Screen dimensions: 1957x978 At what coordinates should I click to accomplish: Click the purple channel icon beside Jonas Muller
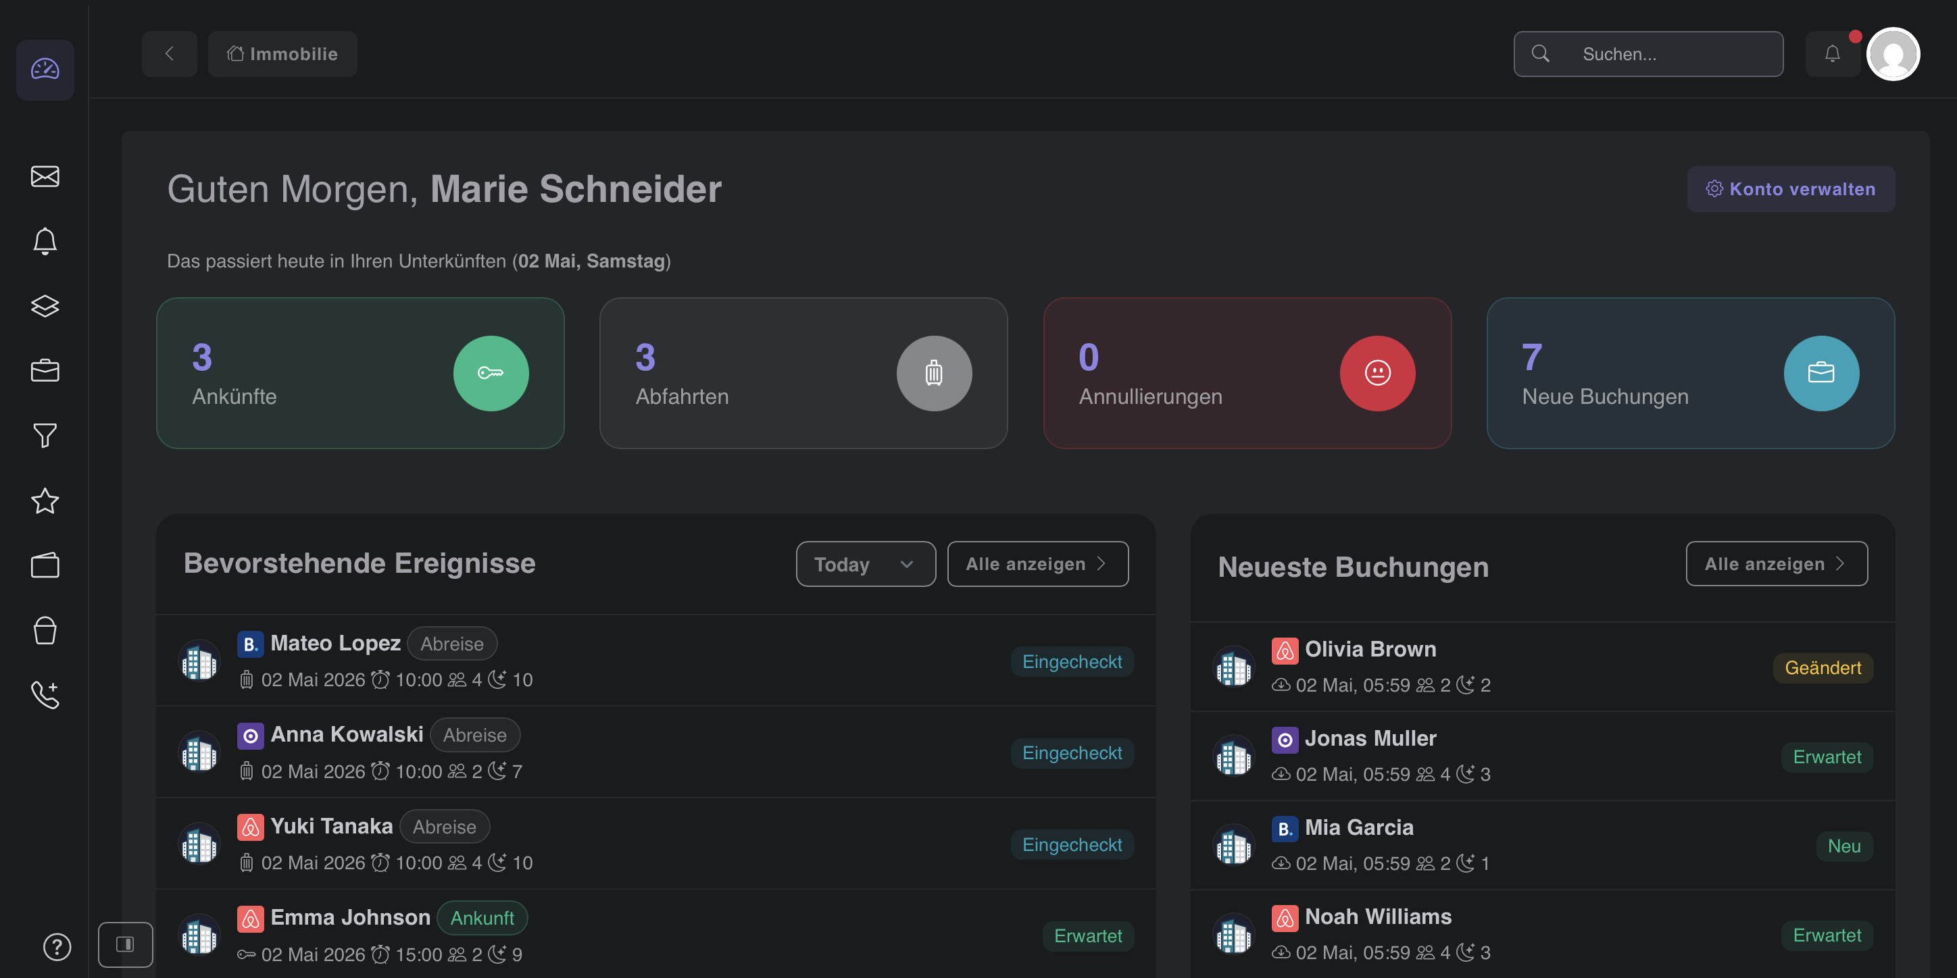coord(1285,739)
